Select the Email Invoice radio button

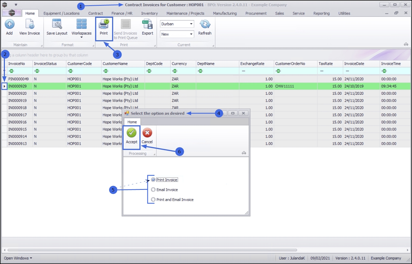[153, 190]
